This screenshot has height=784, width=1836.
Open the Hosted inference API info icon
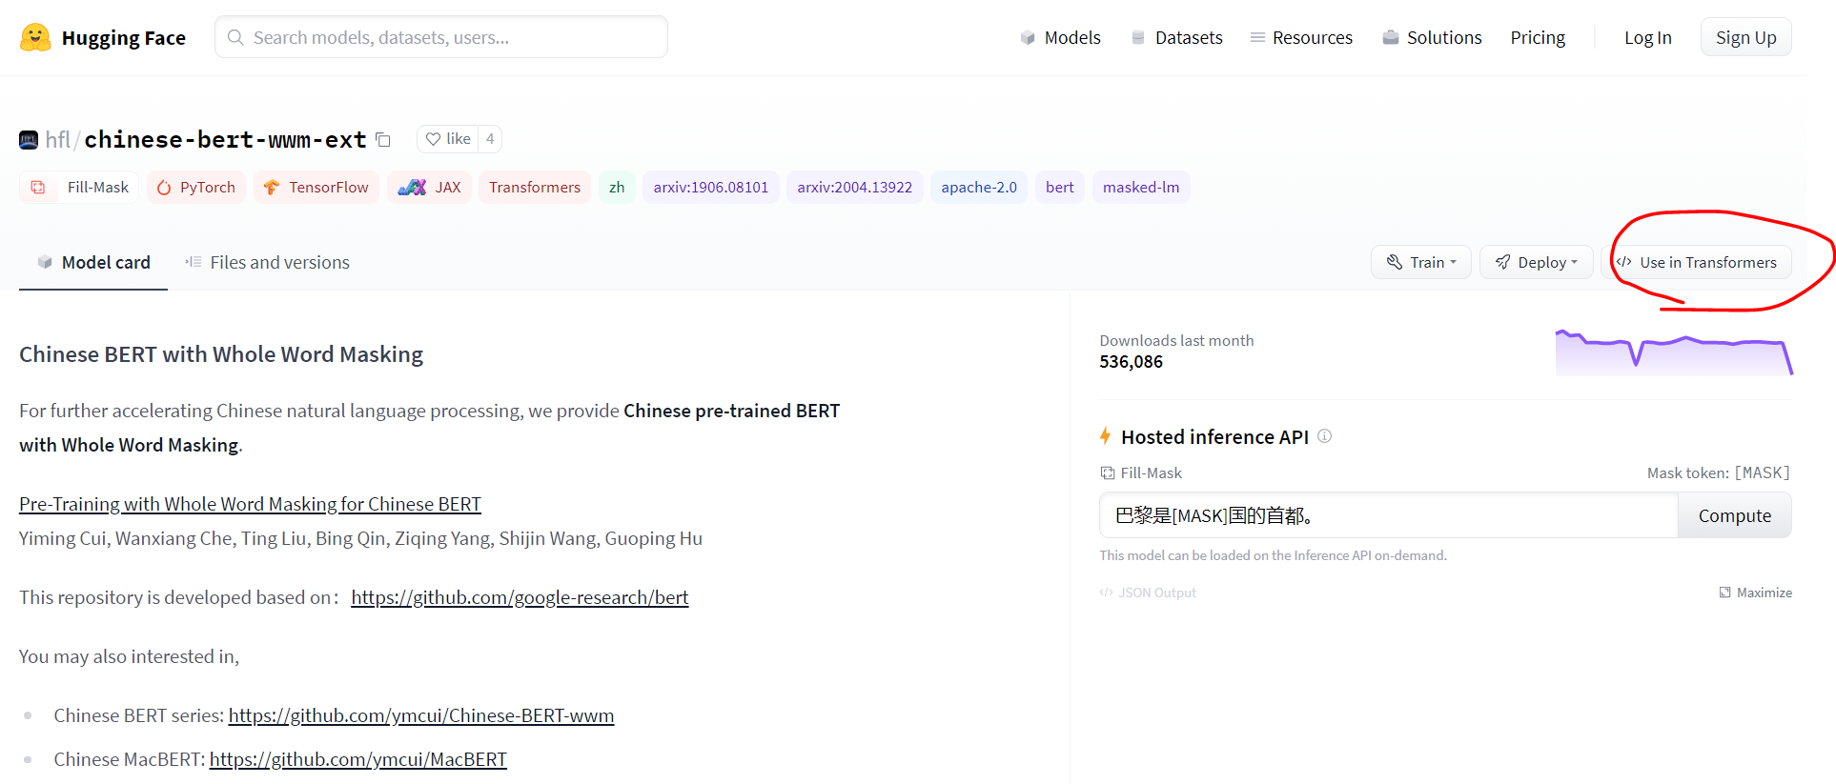coord(1324,436)
